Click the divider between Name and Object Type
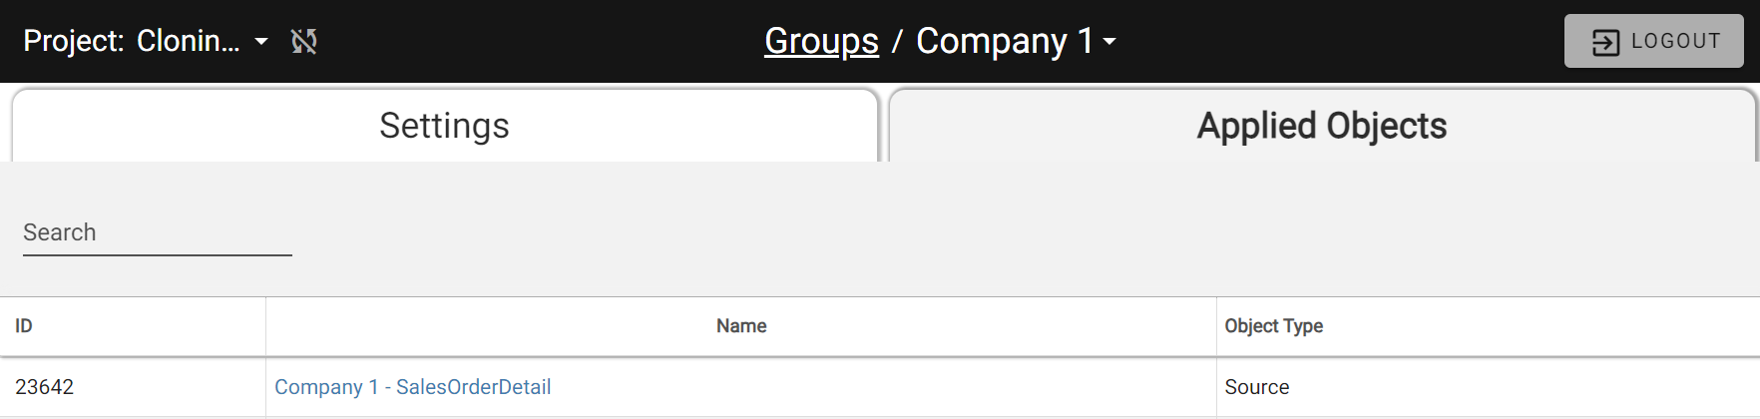Screen dimensions: 1760x419 click(x=1216, y=326)
